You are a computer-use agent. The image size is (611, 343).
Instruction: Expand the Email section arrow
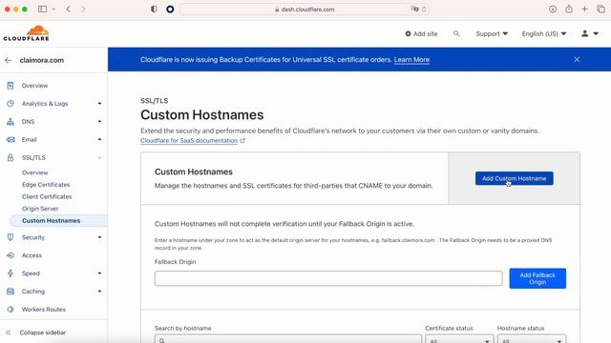click(99, 140)
